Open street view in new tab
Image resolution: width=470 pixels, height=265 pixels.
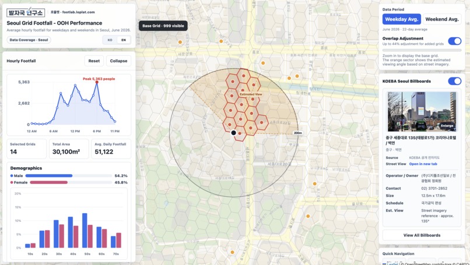[423, 164]
